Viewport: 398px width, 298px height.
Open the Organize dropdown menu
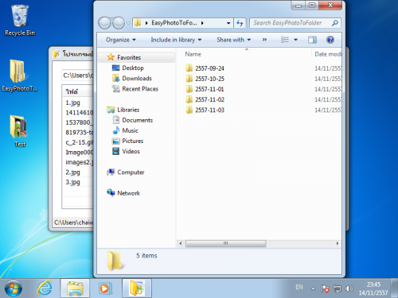click(x=121, y=40)
